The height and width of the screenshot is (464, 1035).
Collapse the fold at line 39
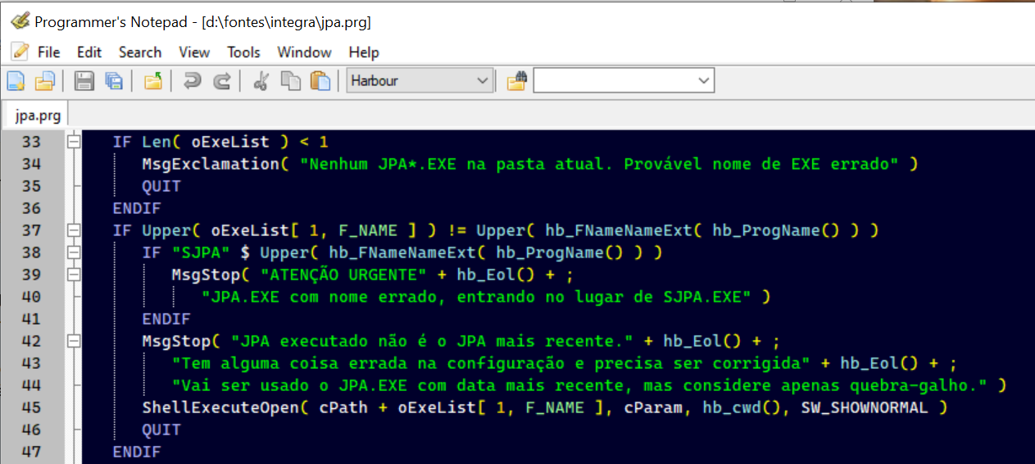click(74, 275)
